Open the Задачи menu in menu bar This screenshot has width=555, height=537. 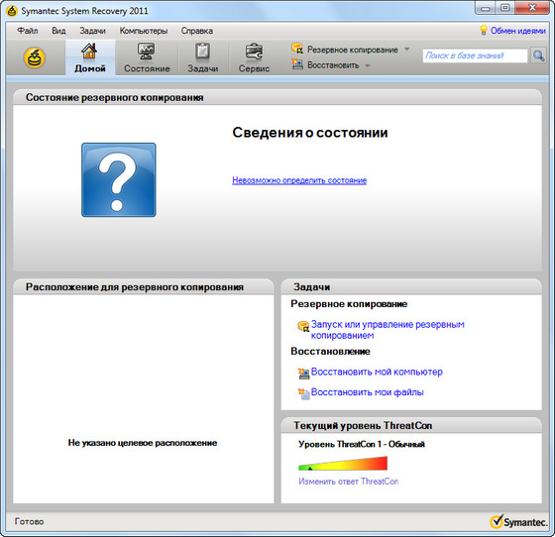tap(92, 31)
